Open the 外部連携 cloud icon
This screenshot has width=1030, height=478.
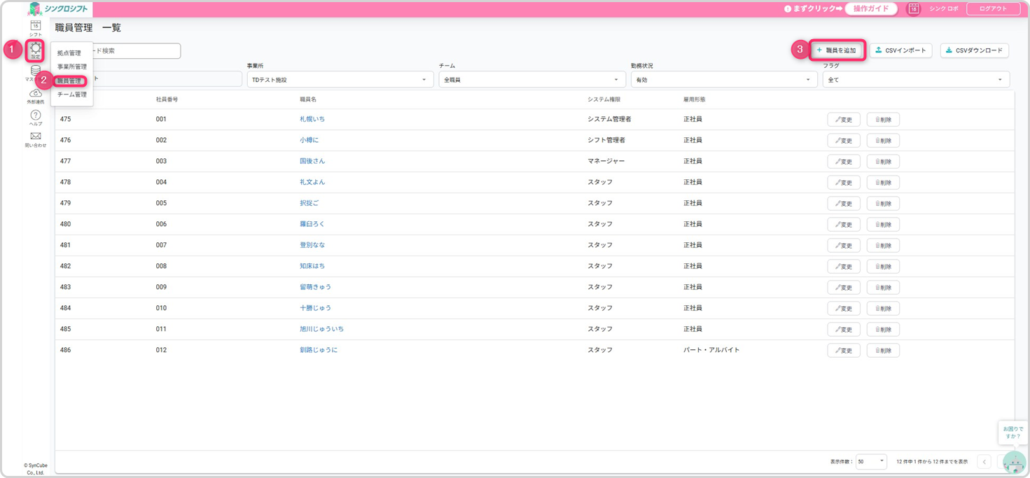tap(35, 95)
